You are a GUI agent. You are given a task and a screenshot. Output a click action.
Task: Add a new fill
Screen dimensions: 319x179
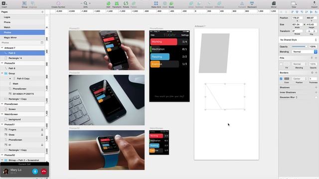coord(316,58)
